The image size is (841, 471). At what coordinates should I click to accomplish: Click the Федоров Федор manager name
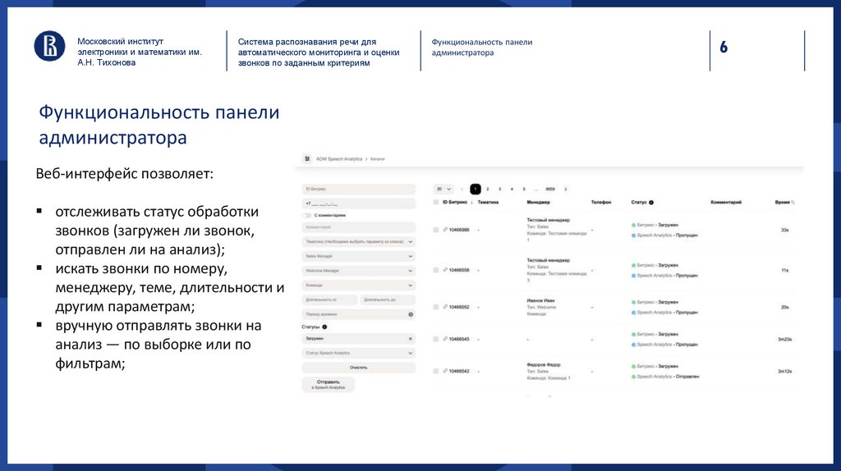(x=544, y=364)
